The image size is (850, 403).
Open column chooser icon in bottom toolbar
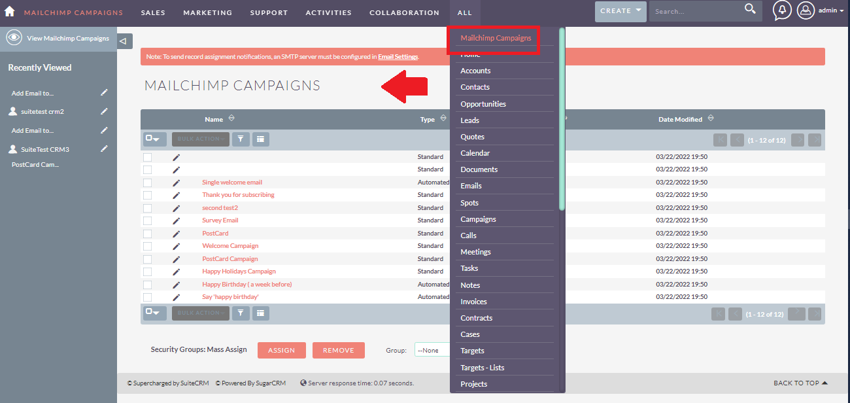(x=260, y=313)
